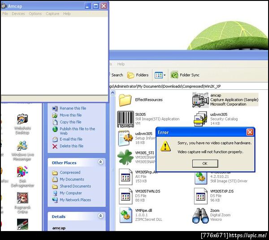This screenshot has width=269, height=240.
Task: Click the address bar path field
Action: (x=189, y=86)
